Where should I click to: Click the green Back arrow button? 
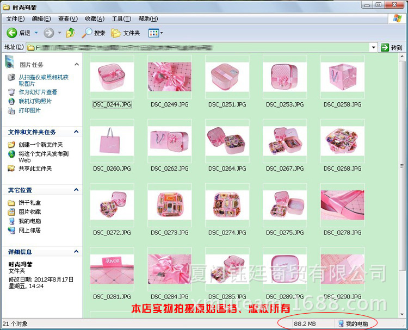[12, 33]
